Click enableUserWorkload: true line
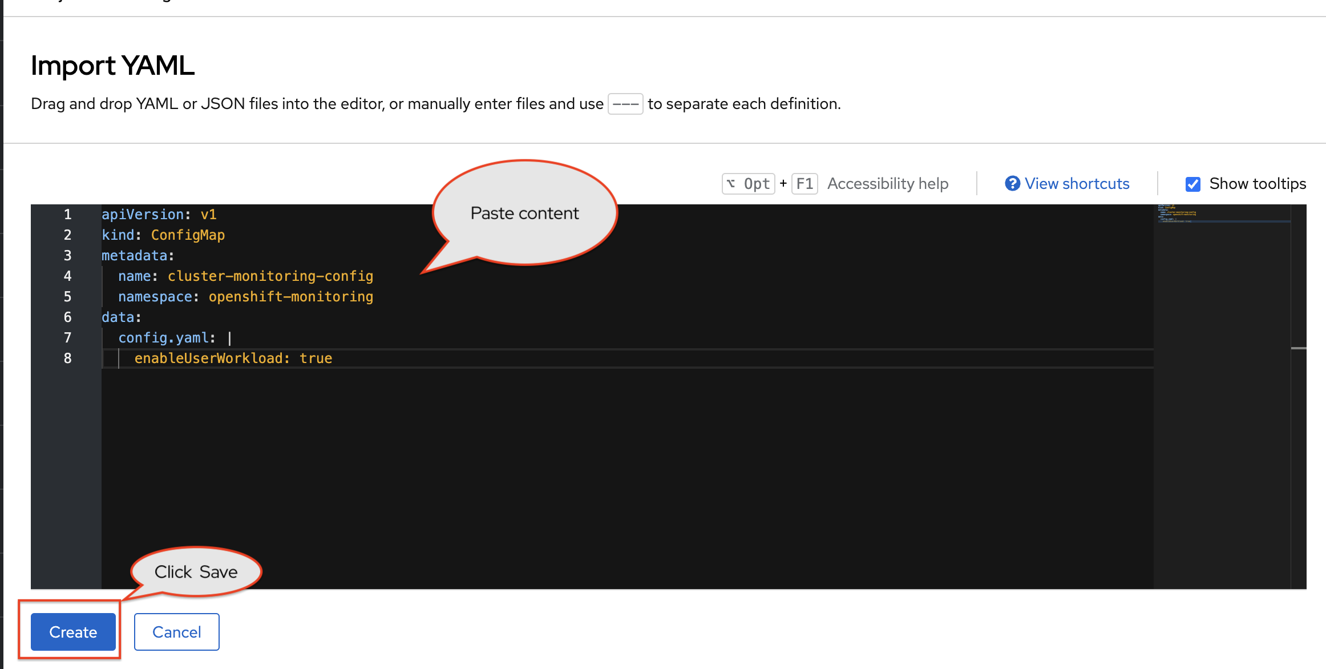This screenshot has width=1326, height=669. [x=233, y=358]
